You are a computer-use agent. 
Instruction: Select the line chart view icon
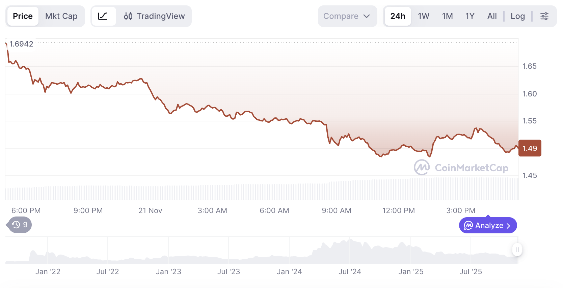coord(103,16)
